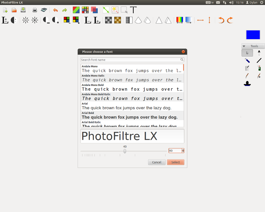Screen dimensions: 265x212
Task: Rotate image counterclockwise icon
Action: 221,20
